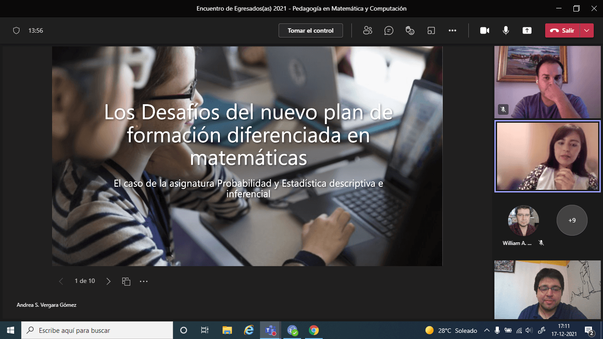Open the meeting chat icon

point(388,30)
